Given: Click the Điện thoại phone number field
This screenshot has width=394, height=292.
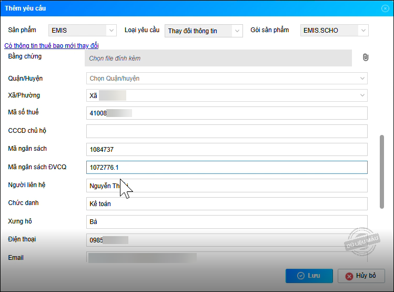Looking at the screenshot, I should click(x=226, y=240).
